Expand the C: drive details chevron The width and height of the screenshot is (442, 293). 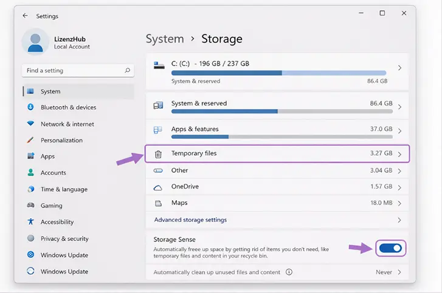(x=399, y=68)
